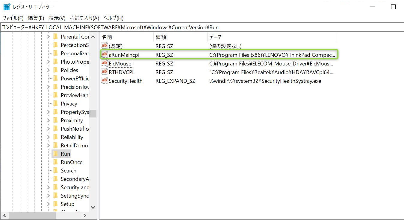Open the ファイル(F) menu
Image resolution: width=404 pixels, height=220 pixels.
[x=13, y=18]
